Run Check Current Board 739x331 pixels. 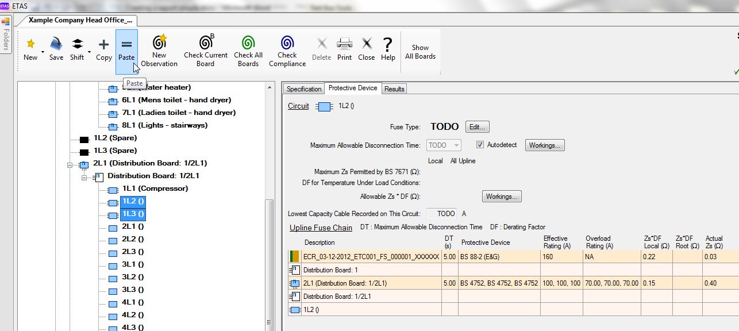pos(206,51)
